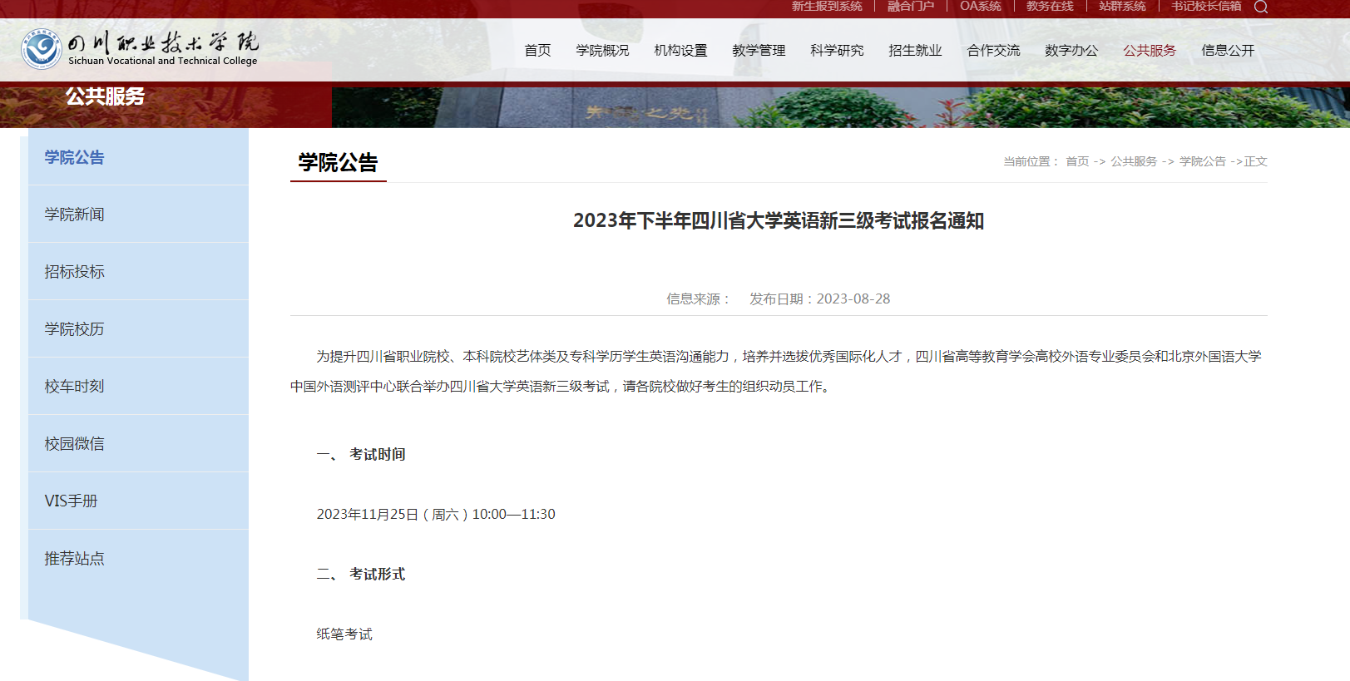1350x681 pixels.
Task: Click the Sichuan Vocational College logo
Action: [x=140, y=49]
